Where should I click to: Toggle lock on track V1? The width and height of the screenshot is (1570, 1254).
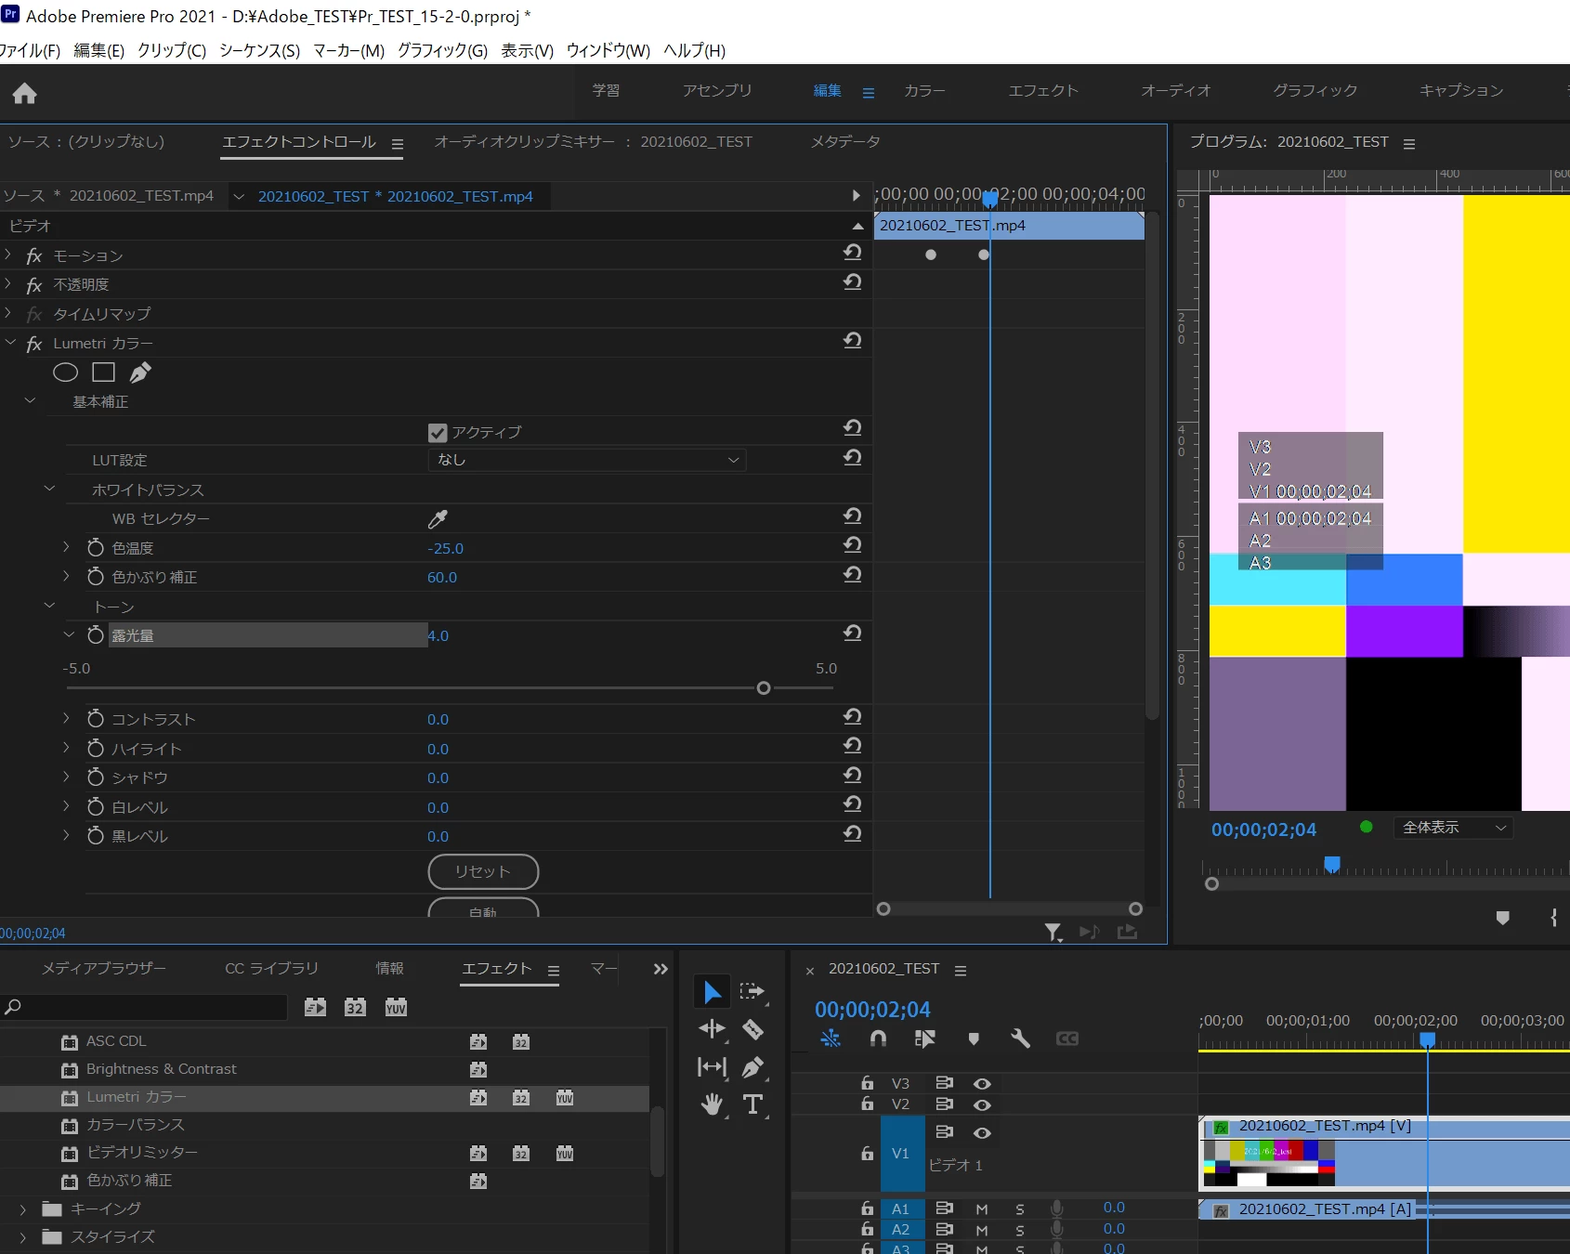[867, 1153]
